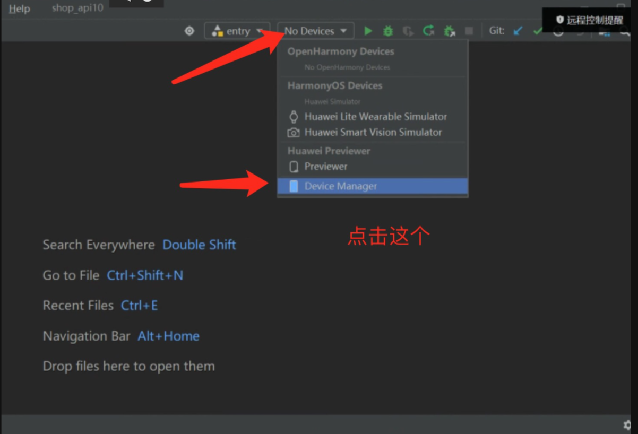The height and width of the screenshot is (434, 638).
Task: Commit changes with green Git checkmark
Action: click(x=537, y=31)
